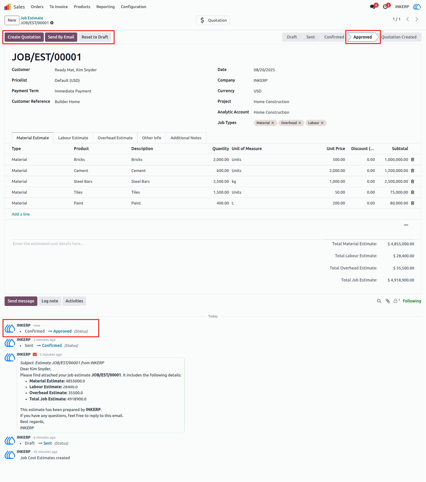The image size is (426, 482).
Task: Open the conversations chat icon
Action: coord(373,7)
